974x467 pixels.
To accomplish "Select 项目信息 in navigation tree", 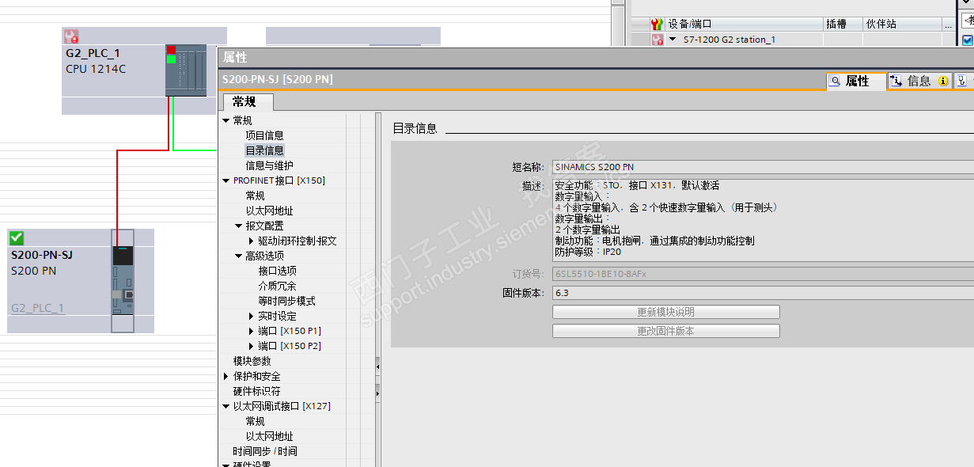I will [x=264, y=135].
